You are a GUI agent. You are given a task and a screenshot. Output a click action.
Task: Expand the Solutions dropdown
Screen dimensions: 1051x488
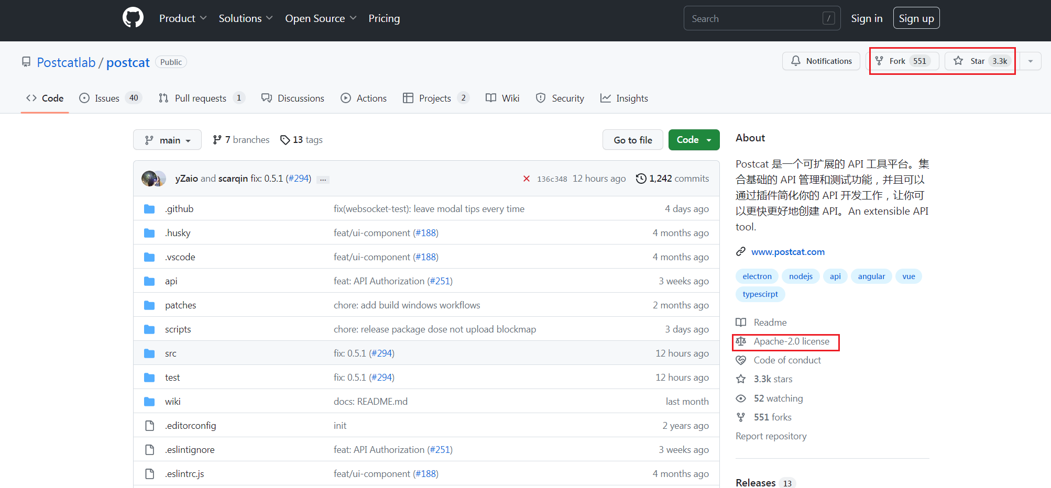point(246,18)
